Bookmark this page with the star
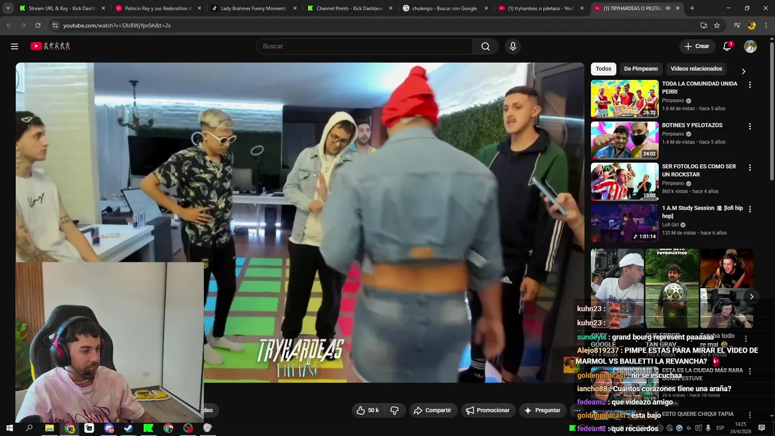 point(717,25)
